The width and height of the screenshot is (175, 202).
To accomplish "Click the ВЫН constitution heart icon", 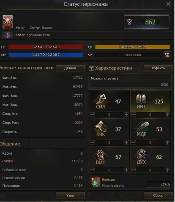I will click(101, 156).
